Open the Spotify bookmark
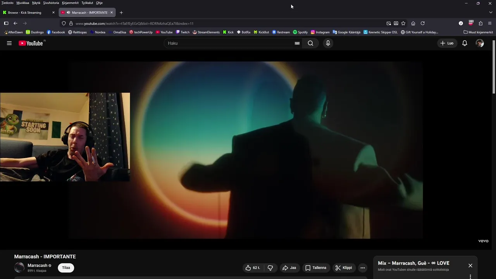 click(x=300, y=32)
